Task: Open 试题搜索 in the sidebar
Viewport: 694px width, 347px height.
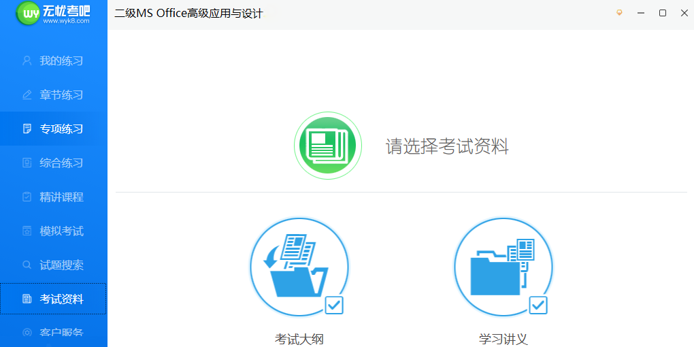Action: [54, 265]
